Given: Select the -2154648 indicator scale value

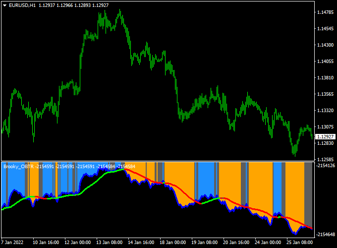Looking at the screenshot, I should (x=326, y=234).
